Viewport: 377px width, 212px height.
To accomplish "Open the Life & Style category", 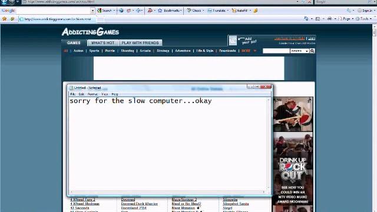I will pyautogui.click(x=205, y=51).
